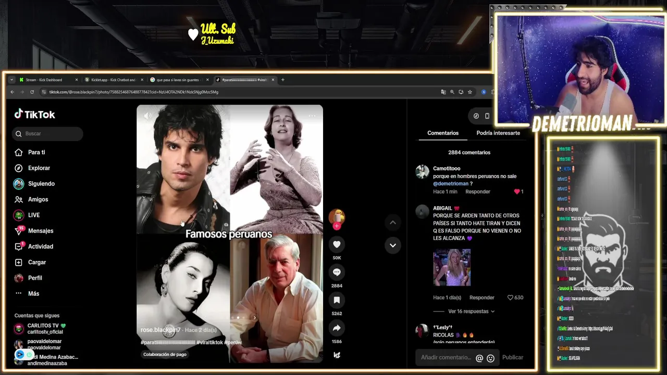
Task: Like the post with heart icon
Action: pyautogui.click(x=337, y=244)
